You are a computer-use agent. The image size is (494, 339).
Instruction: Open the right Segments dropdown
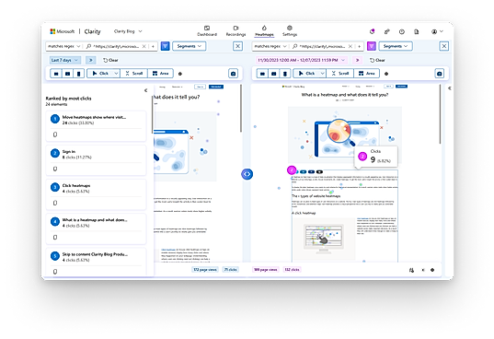[x=396, y=46]
